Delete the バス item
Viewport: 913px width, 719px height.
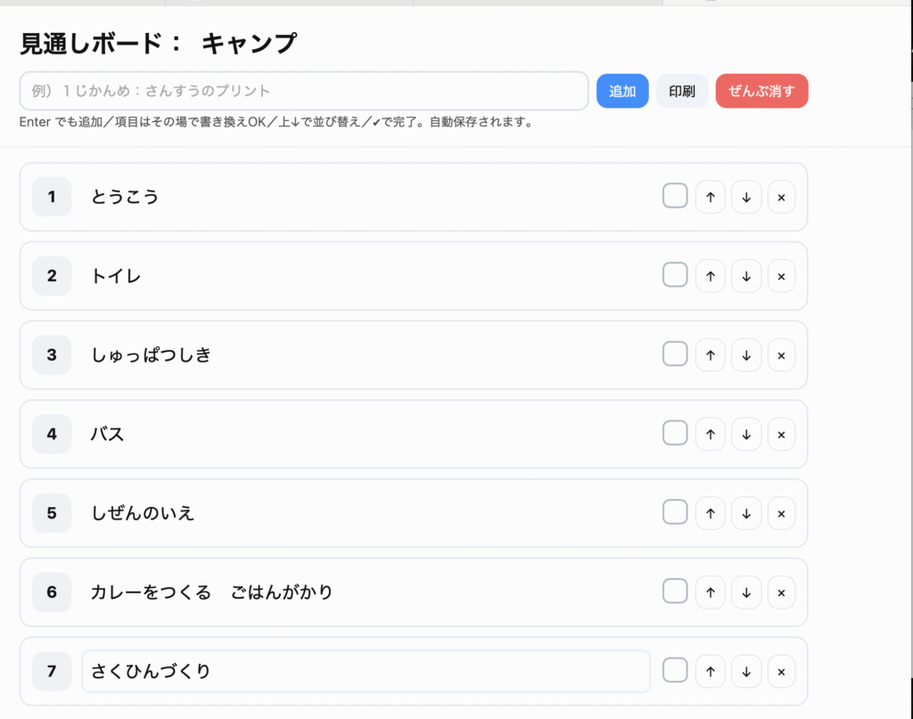pyautogui.click(x=781, y=435)
